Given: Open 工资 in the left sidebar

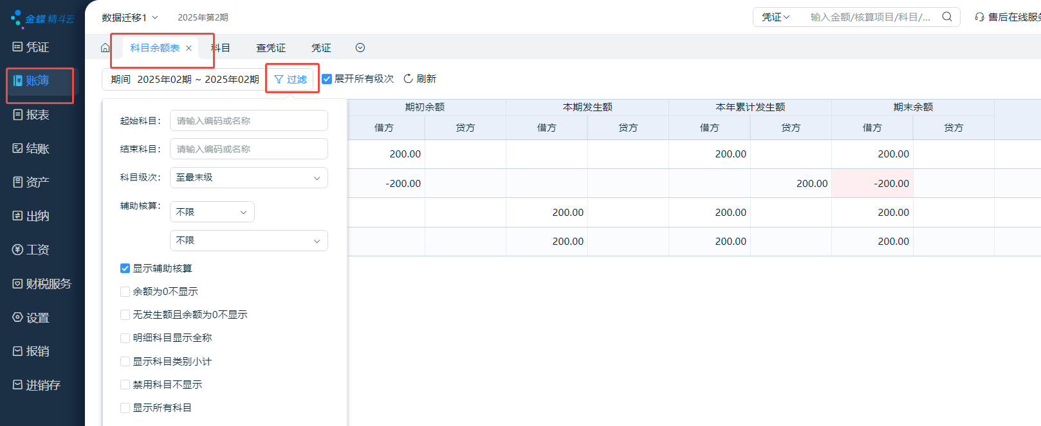Looking at the screenshot, I should click(37, 250).
